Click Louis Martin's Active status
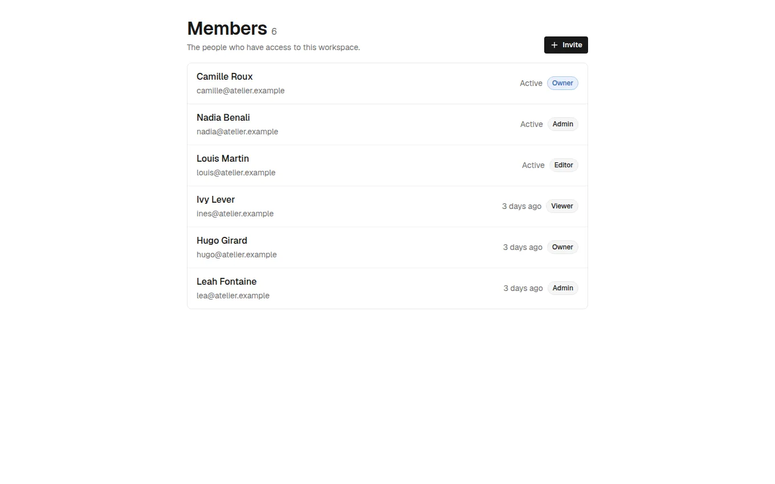Image resolution: width=775 pixels, height=484 pixels. coord(533,165)
